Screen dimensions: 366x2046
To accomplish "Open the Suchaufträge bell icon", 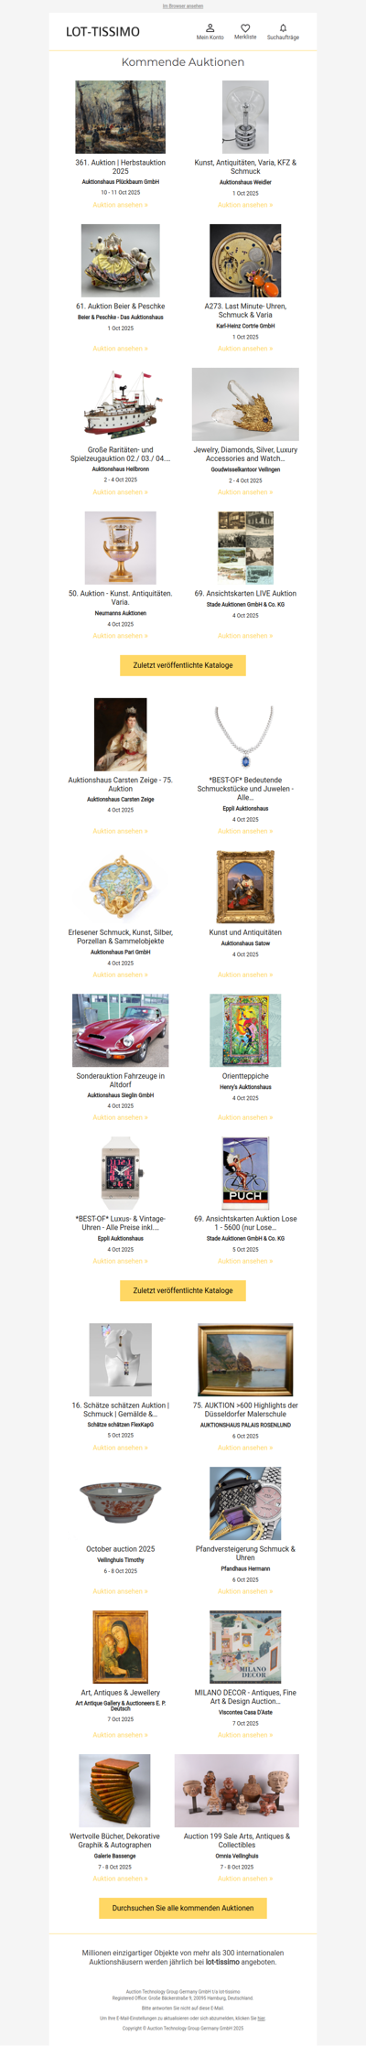I will (283, 28).
